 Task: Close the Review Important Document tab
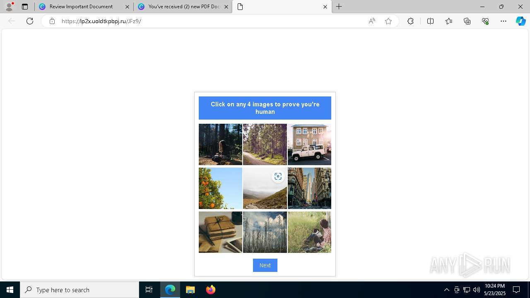click(127, 7)
